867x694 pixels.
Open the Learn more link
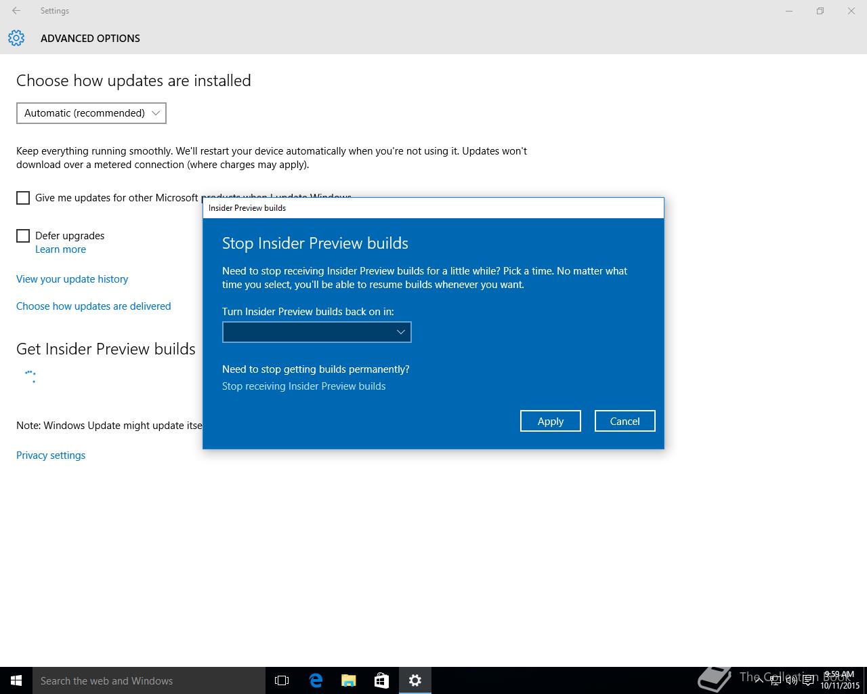point(60,249)
